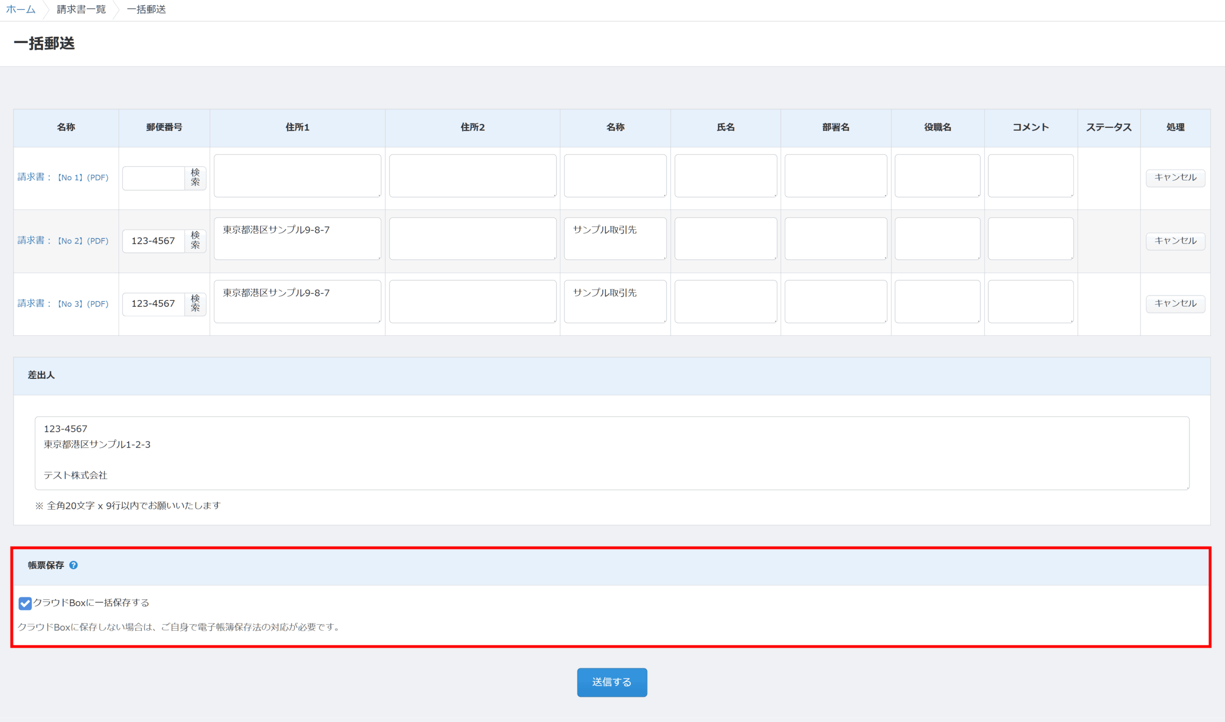Viewport: 1225px width, 722px height.
Task: Open 請求書一覧 breadcrumb
Action: (x=81, y=9)
